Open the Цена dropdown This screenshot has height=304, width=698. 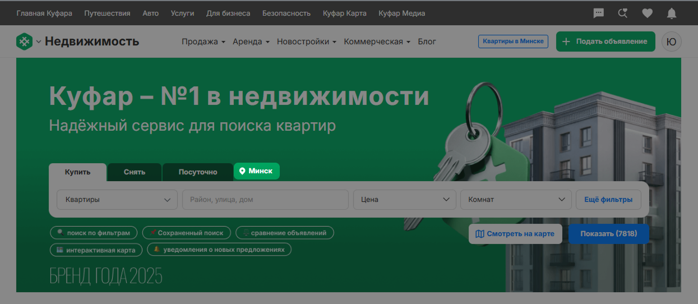click(x=405, y=200)
